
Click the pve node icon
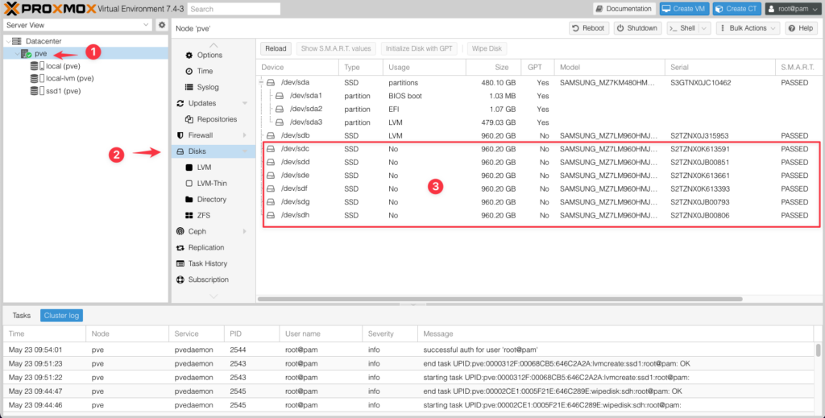click(26, 54)
